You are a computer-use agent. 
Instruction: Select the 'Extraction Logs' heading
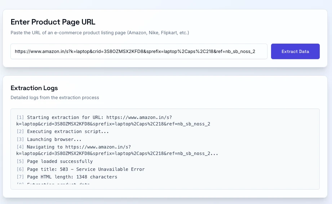(x=34, y=88)
